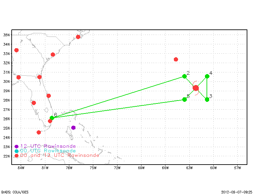
Task: Click the 'GrADS: COLA/IGES' credit text
Action: tap(15, 192)
